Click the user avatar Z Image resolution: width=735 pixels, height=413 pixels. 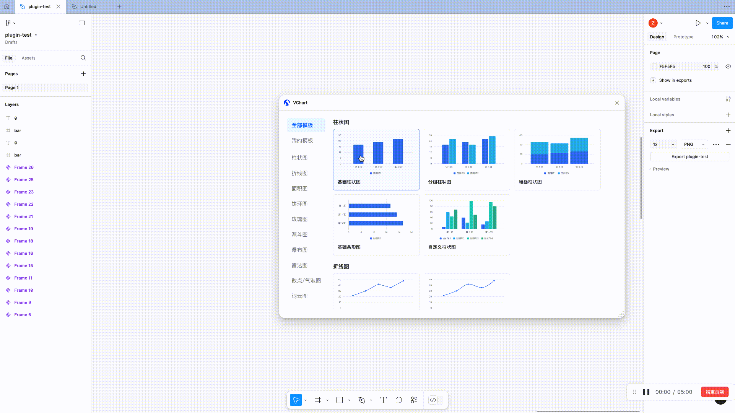[x=653, y=23]
